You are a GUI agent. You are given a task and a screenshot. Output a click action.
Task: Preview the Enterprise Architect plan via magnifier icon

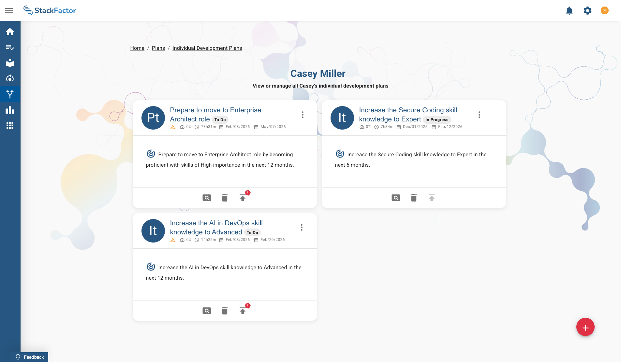[x=207, y=198]
